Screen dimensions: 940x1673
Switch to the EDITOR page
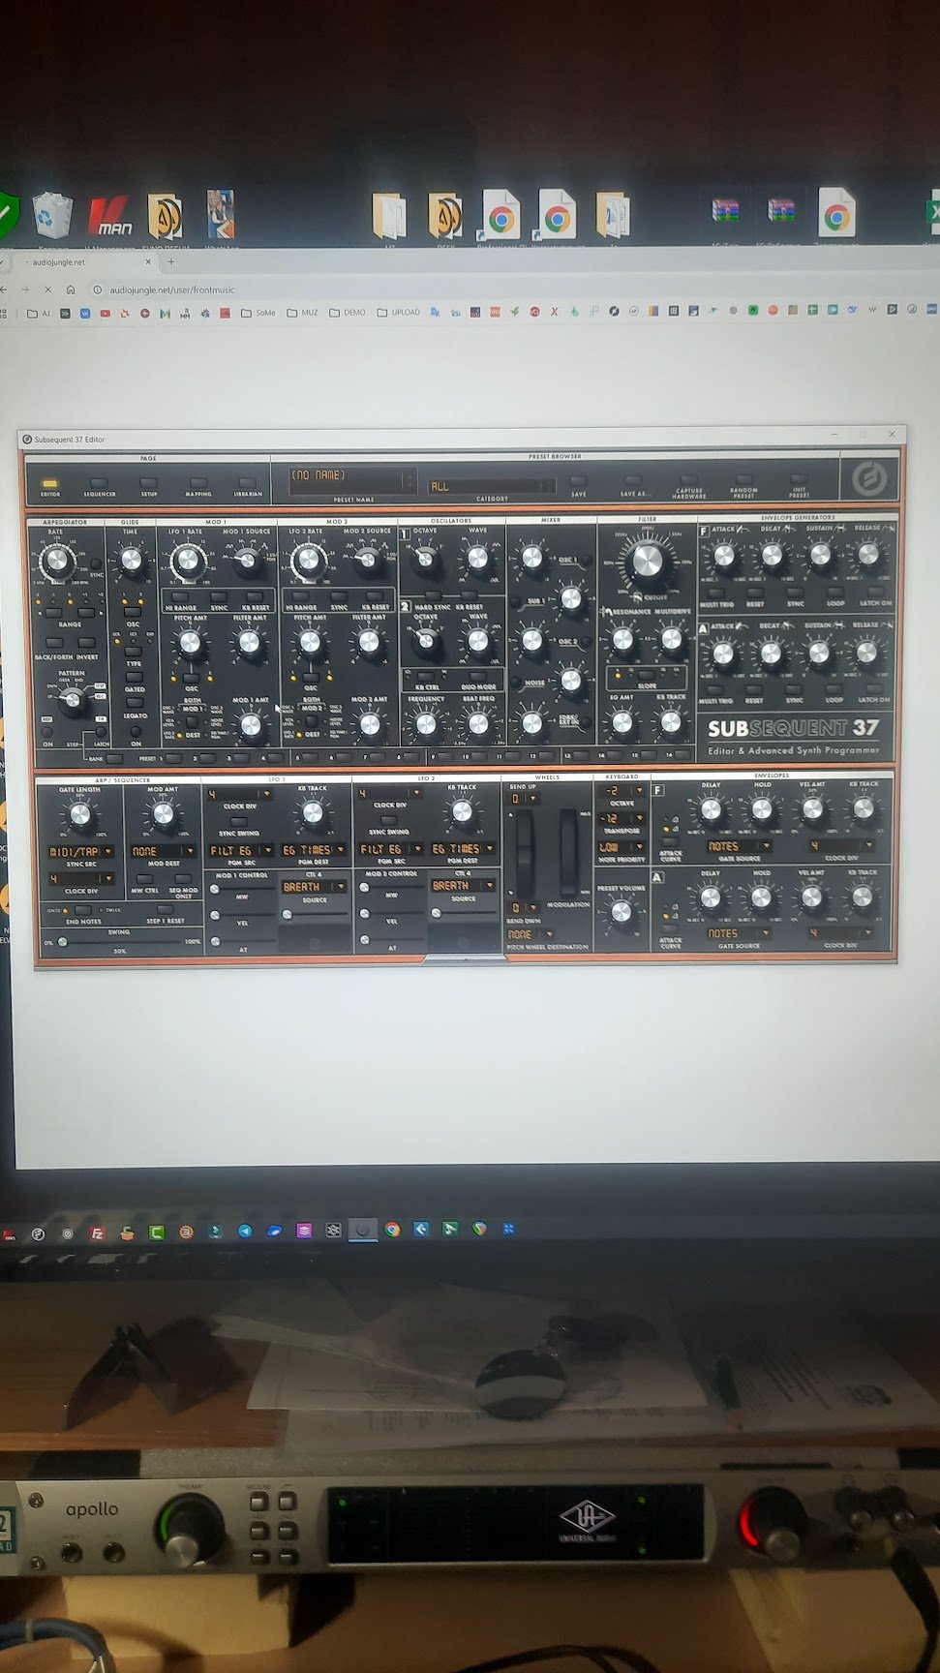click(x=49, y=484)
